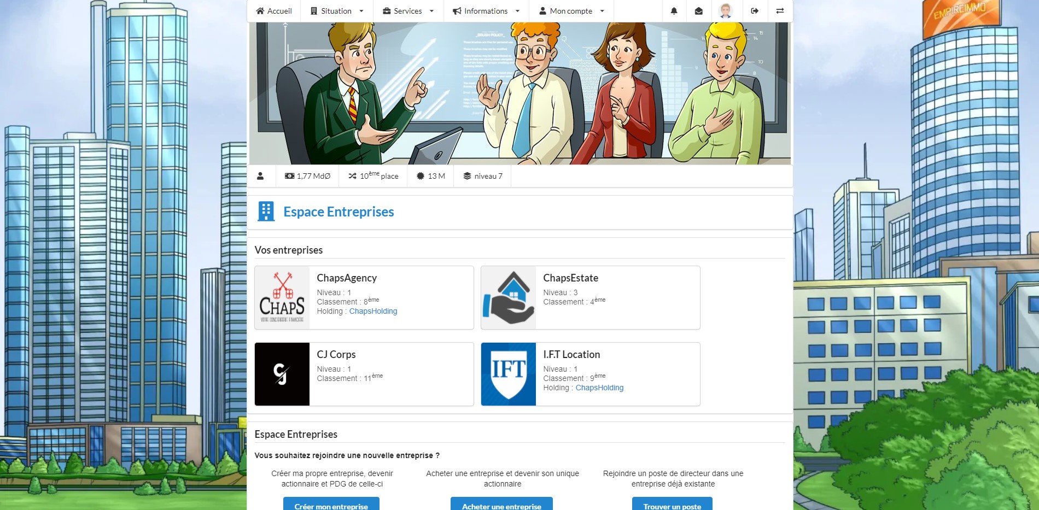This screenshot has width=1039, height=510.
Task: Click the Acheter une entreprise button
Action: 501,505
